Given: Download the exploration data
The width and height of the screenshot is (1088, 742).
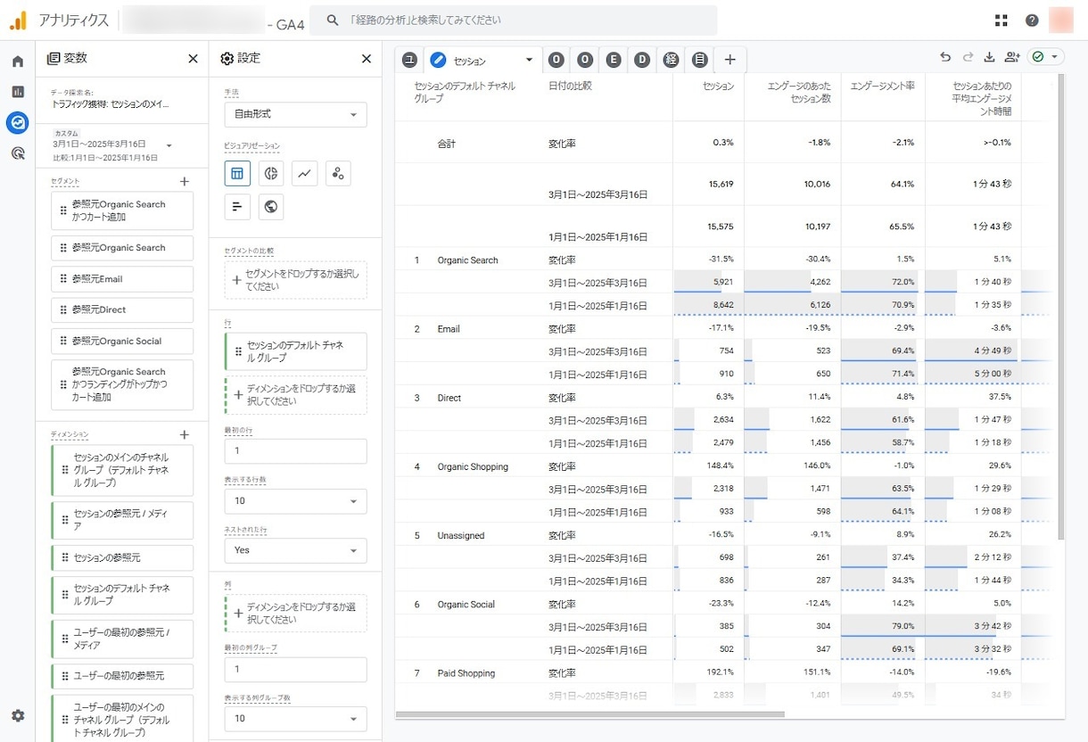Looking at the screenshot, I should tap(989, 57).
